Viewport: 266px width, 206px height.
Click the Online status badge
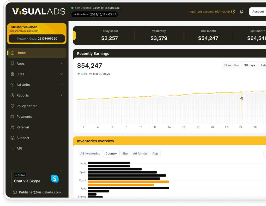point(20,175)
